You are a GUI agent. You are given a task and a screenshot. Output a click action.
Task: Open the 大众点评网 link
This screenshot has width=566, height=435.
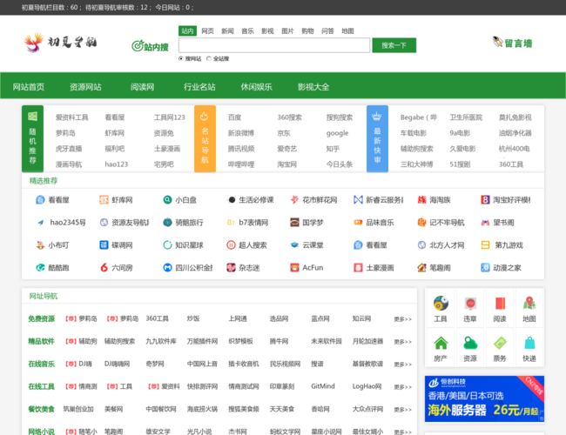(367, 409)
